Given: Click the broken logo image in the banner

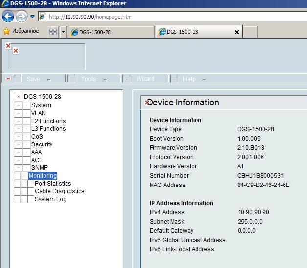Looking at the screenshot, I should click(x=16, y=51).
